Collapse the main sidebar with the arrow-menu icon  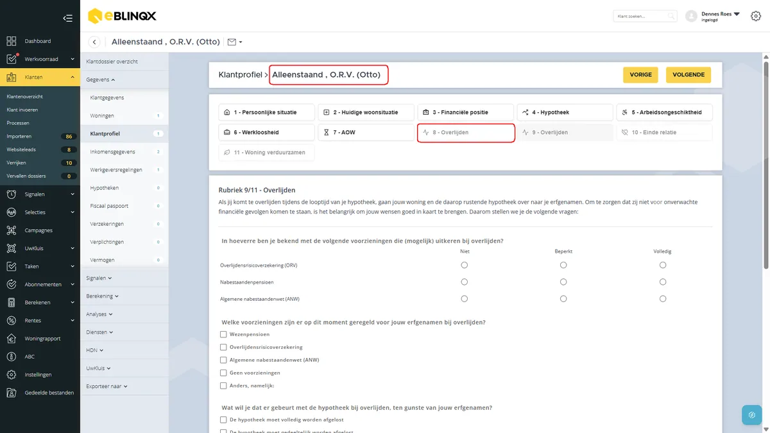point(67,18)
